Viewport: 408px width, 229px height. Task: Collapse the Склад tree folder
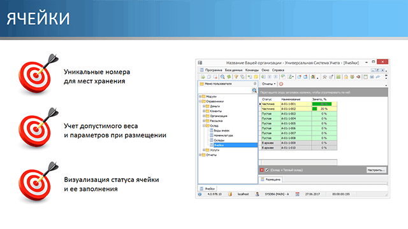pos(204,126)
